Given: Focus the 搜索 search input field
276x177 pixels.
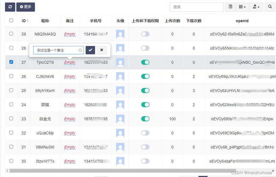Looking at the screenshot, I should (x=197, y=7).
